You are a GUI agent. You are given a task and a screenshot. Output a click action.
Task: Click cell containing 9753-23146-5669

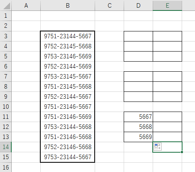(x=68, y=56)
